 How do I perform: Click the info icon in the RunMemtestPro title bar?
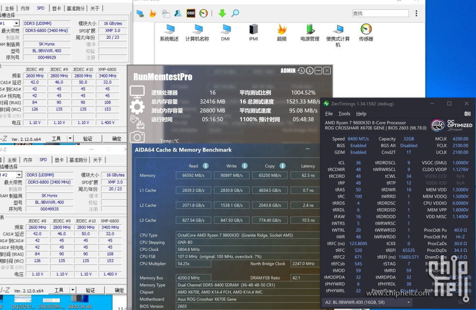(310, 71)
